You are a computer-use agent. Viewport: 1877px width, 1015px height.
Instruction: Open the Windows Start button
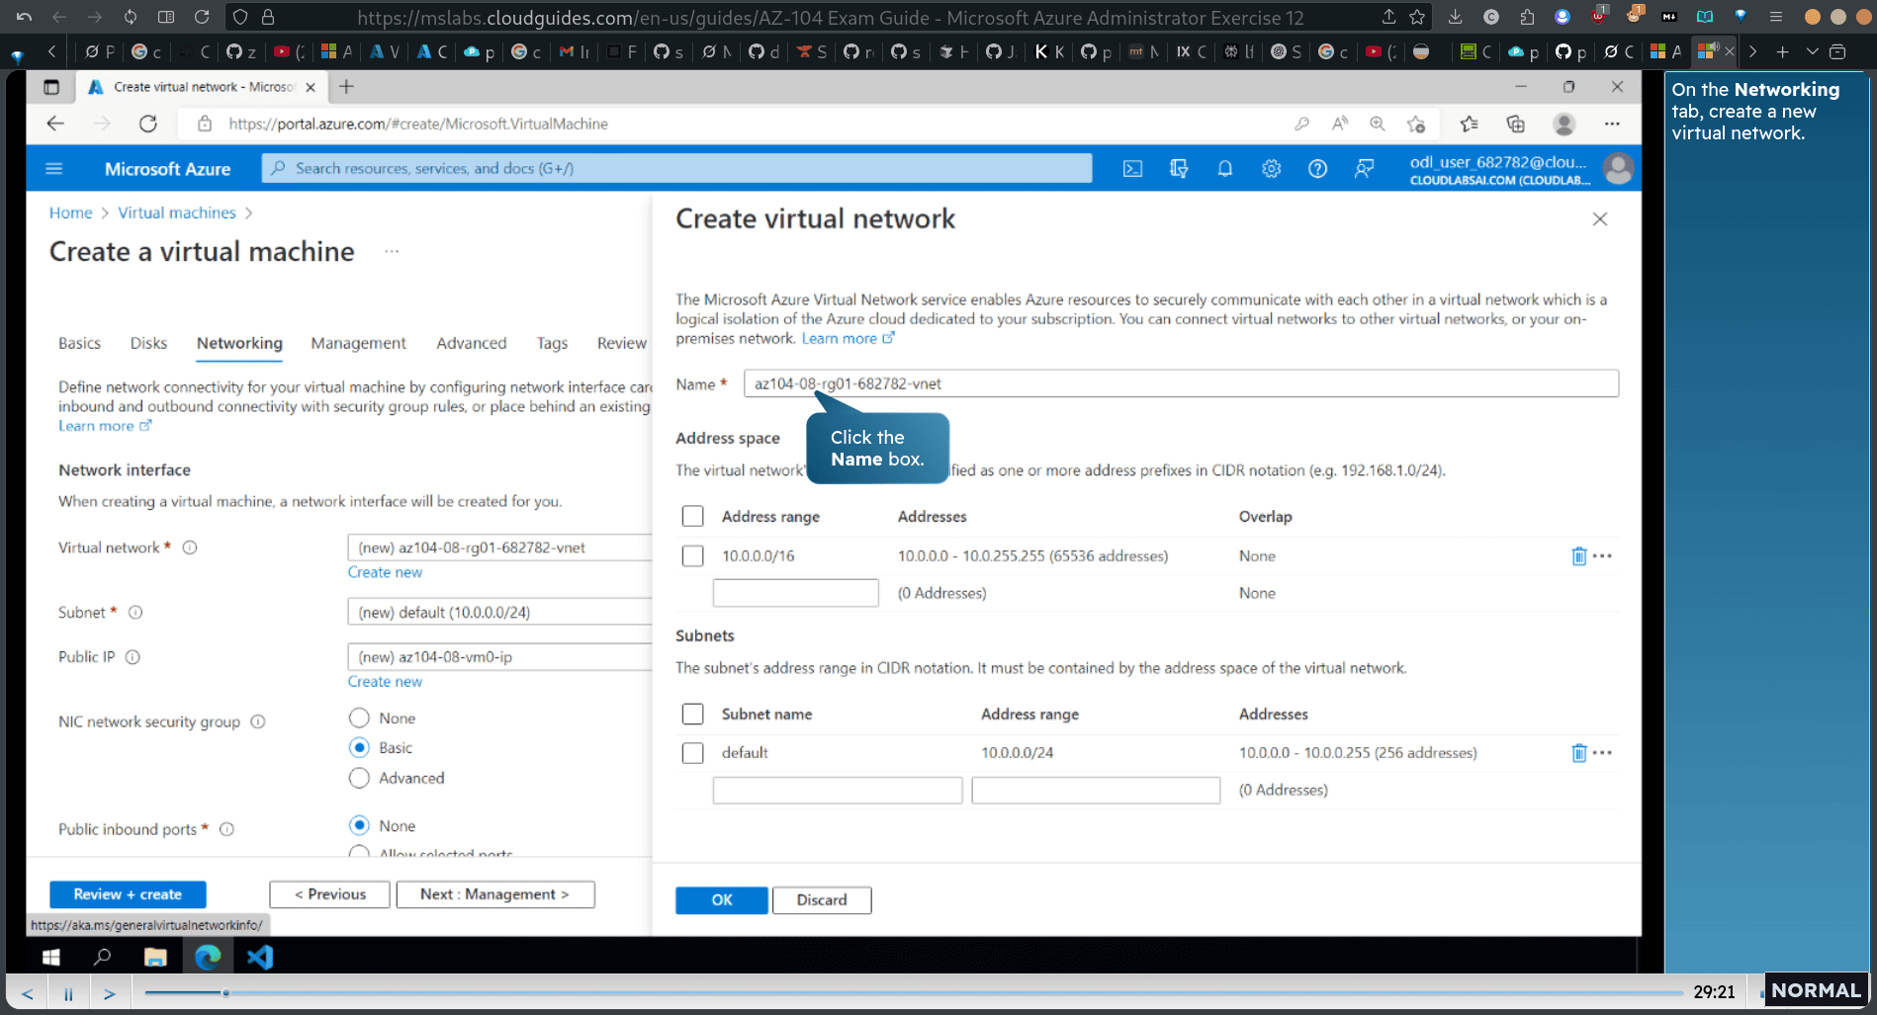[x=51, y=957]
